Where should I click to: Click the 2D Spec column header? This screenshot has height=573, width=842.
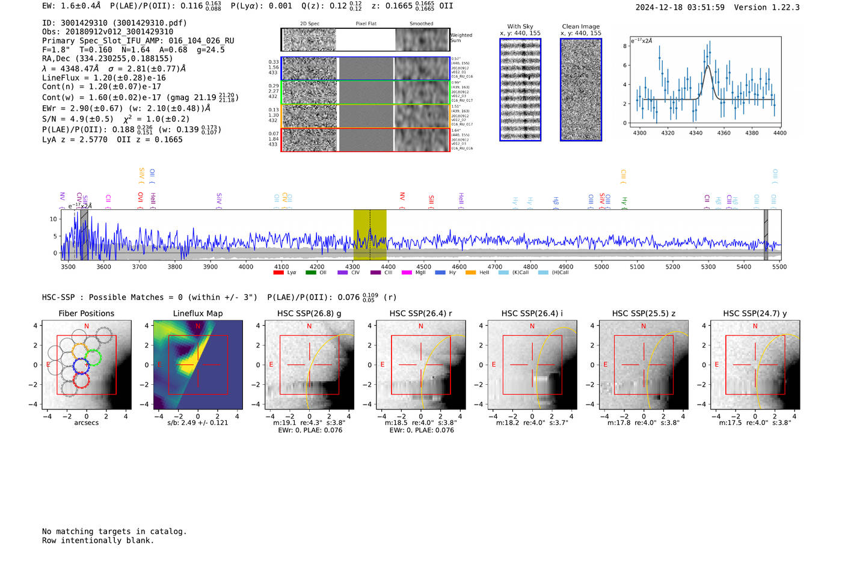pyautogui.click(x=310, y=24)
